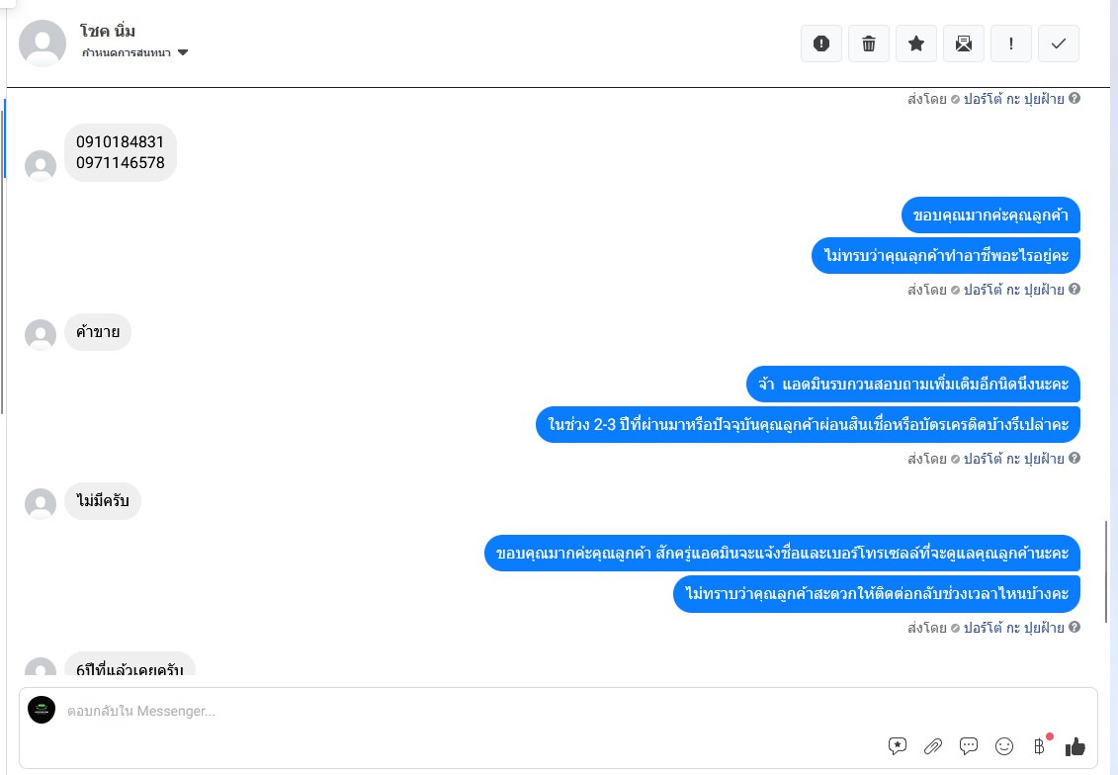Attach a file using the paperclip icon
Image resolution: width=1118 pixels, height=775 pixels.
932,745
